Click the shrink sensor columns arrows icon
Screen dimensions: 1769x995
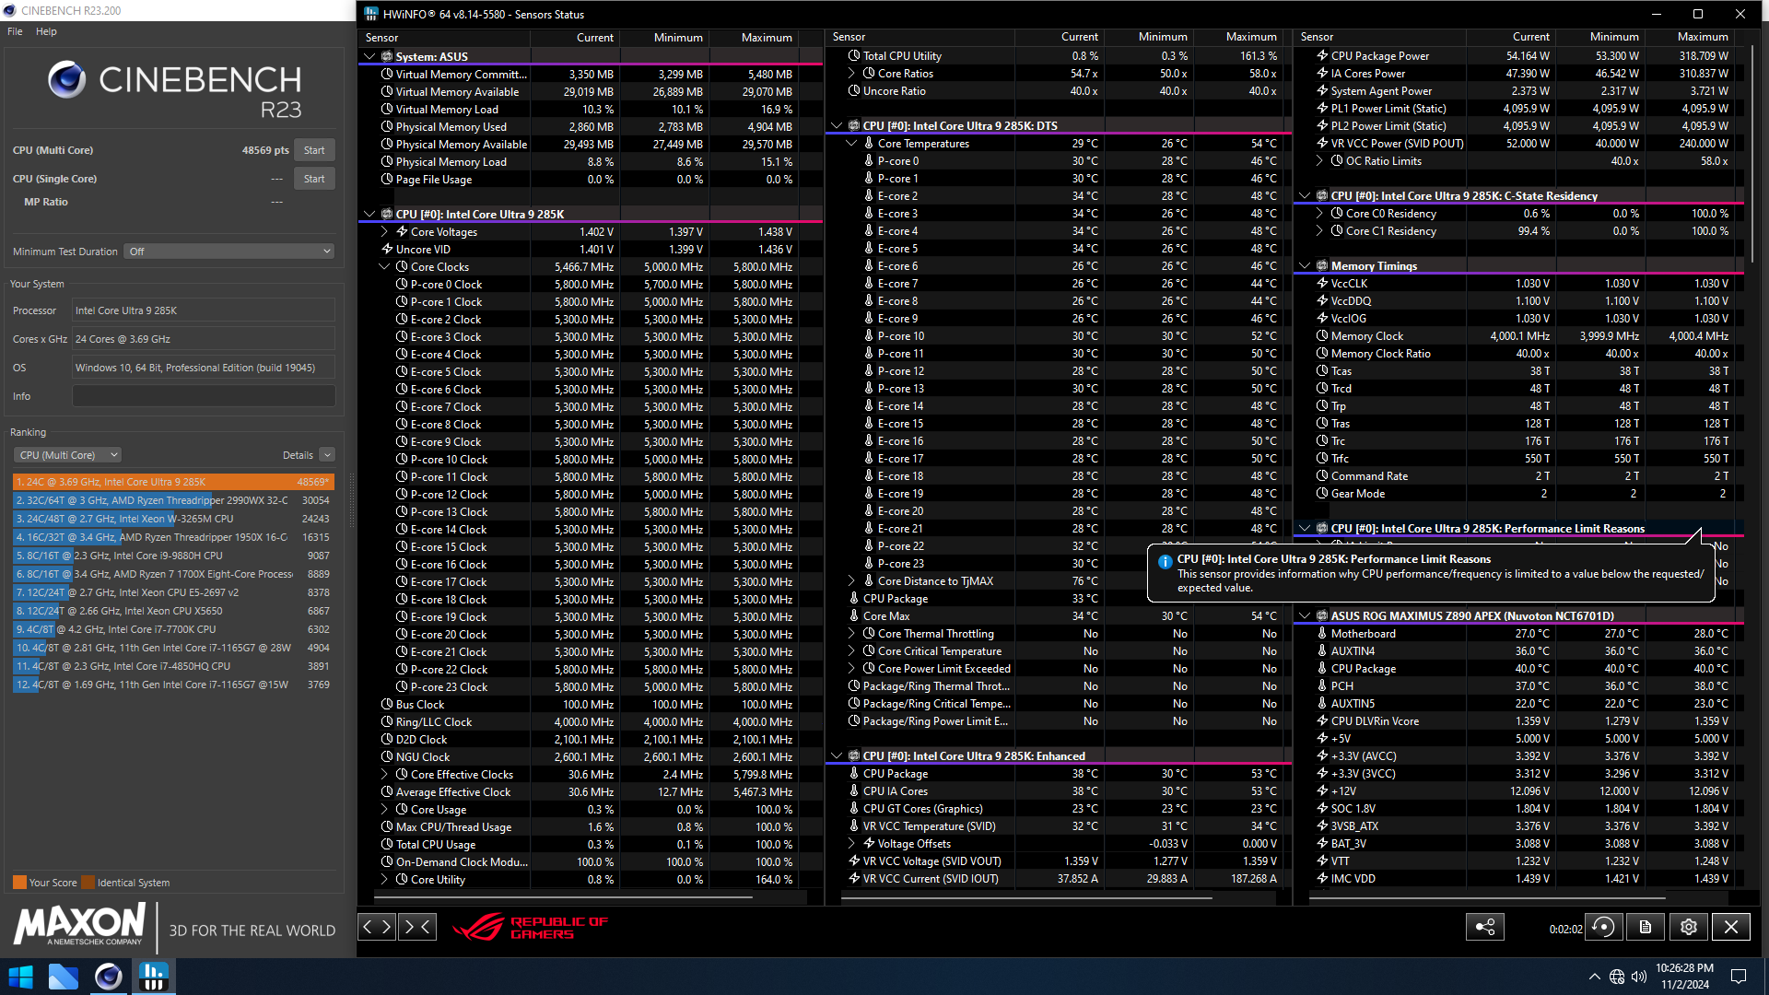pyautogui.click(x=416, y=927)
